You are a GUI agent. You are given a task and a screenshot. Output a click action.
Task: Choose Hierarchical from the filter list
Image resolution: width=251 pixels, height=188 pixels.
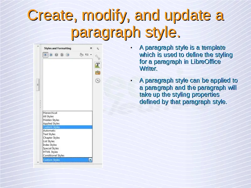(x=50, y=113)
